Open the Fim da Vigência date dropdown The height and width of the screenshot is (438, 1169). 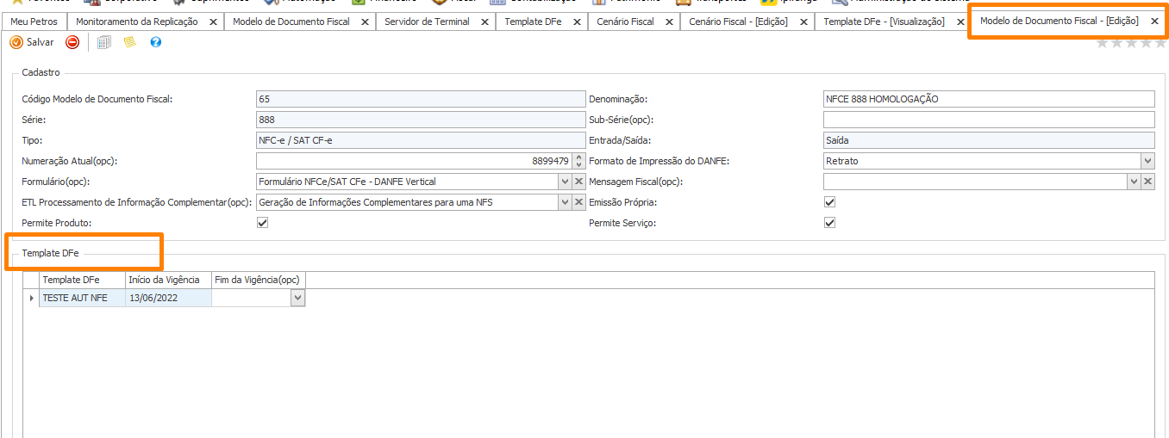[x=298, y=298]
